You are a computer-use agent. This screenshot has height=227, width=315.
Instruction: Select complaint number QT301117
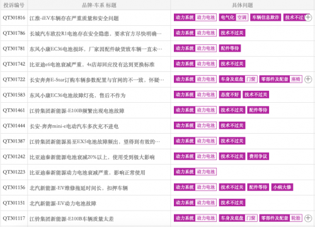(14, 218)
